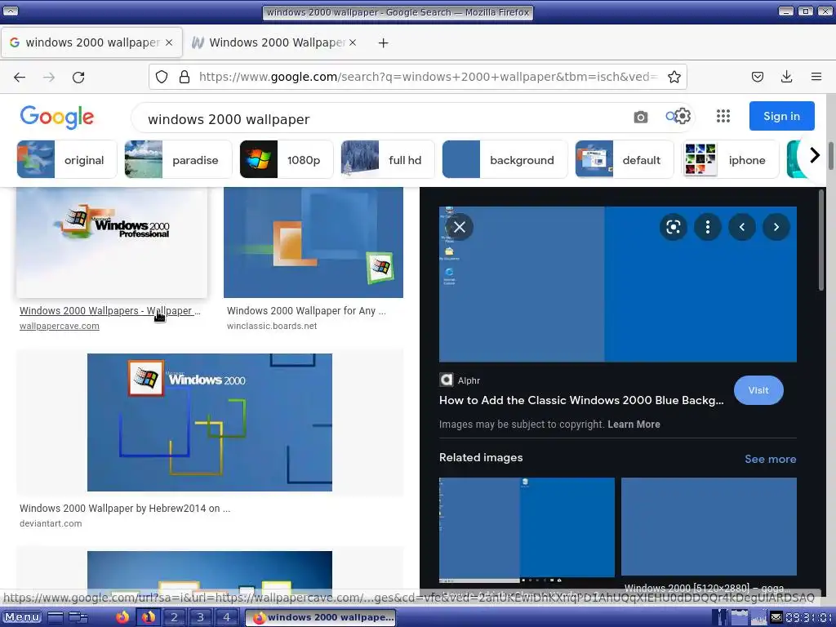Close the Windows 2000 Wallpapers tab

[353, 42]
